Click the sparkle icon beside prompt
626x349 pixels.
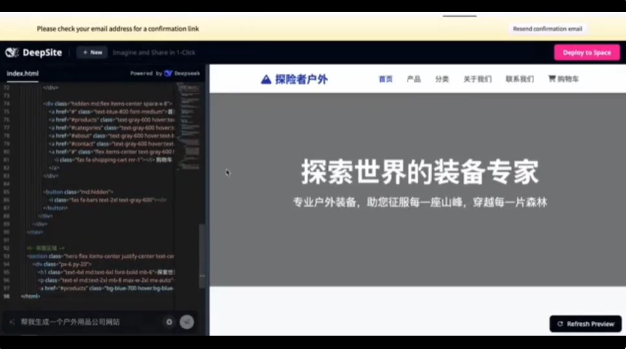tap(12, 322)
